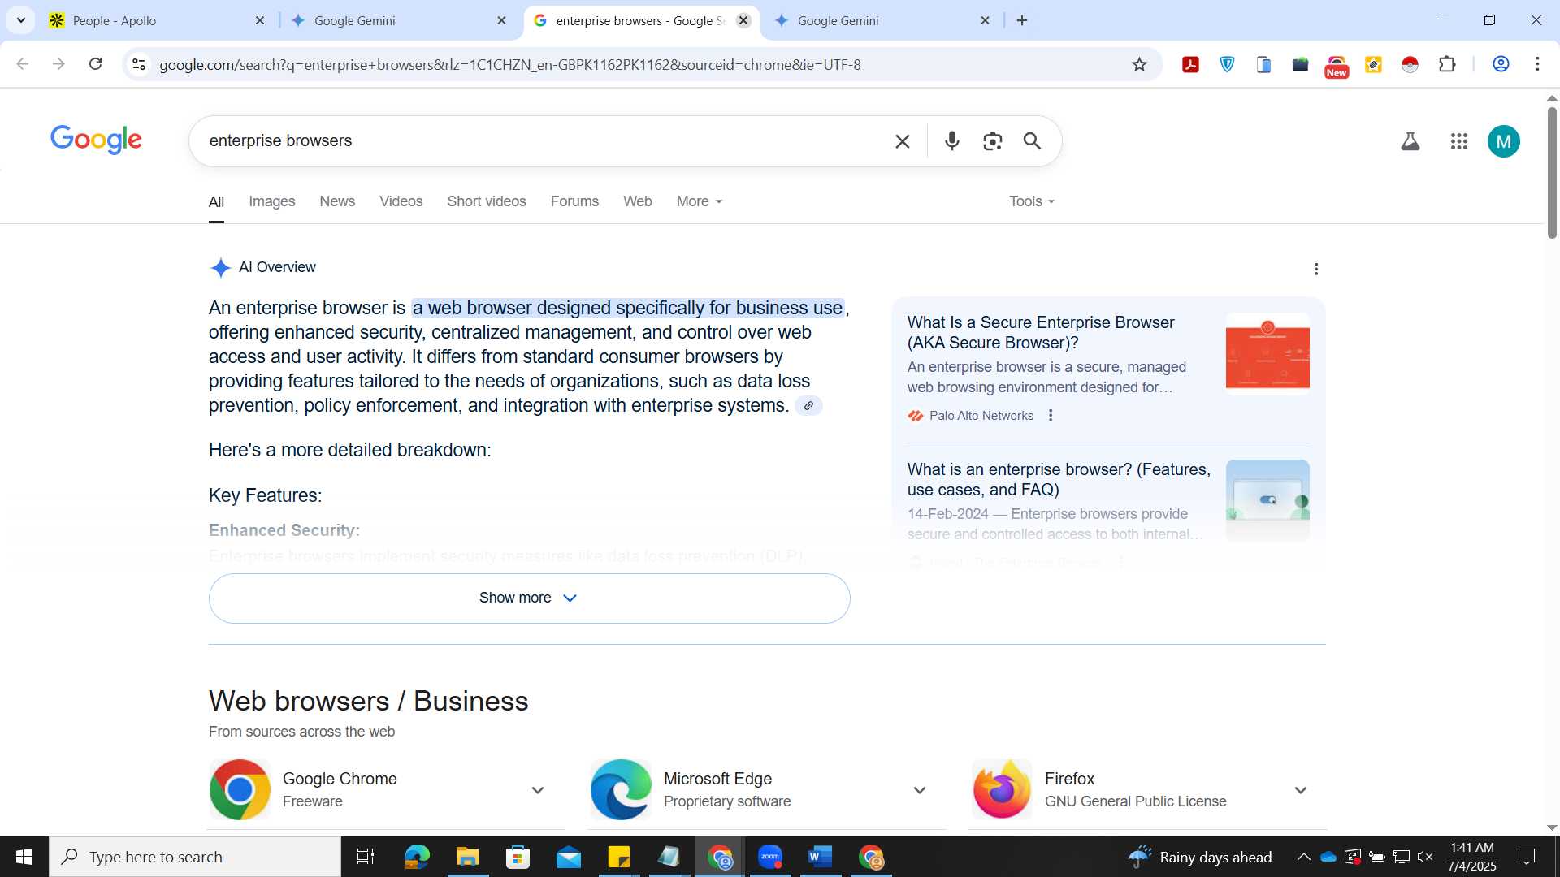Click the page vertical scrollbar thumb

(x=1551, y=172)
